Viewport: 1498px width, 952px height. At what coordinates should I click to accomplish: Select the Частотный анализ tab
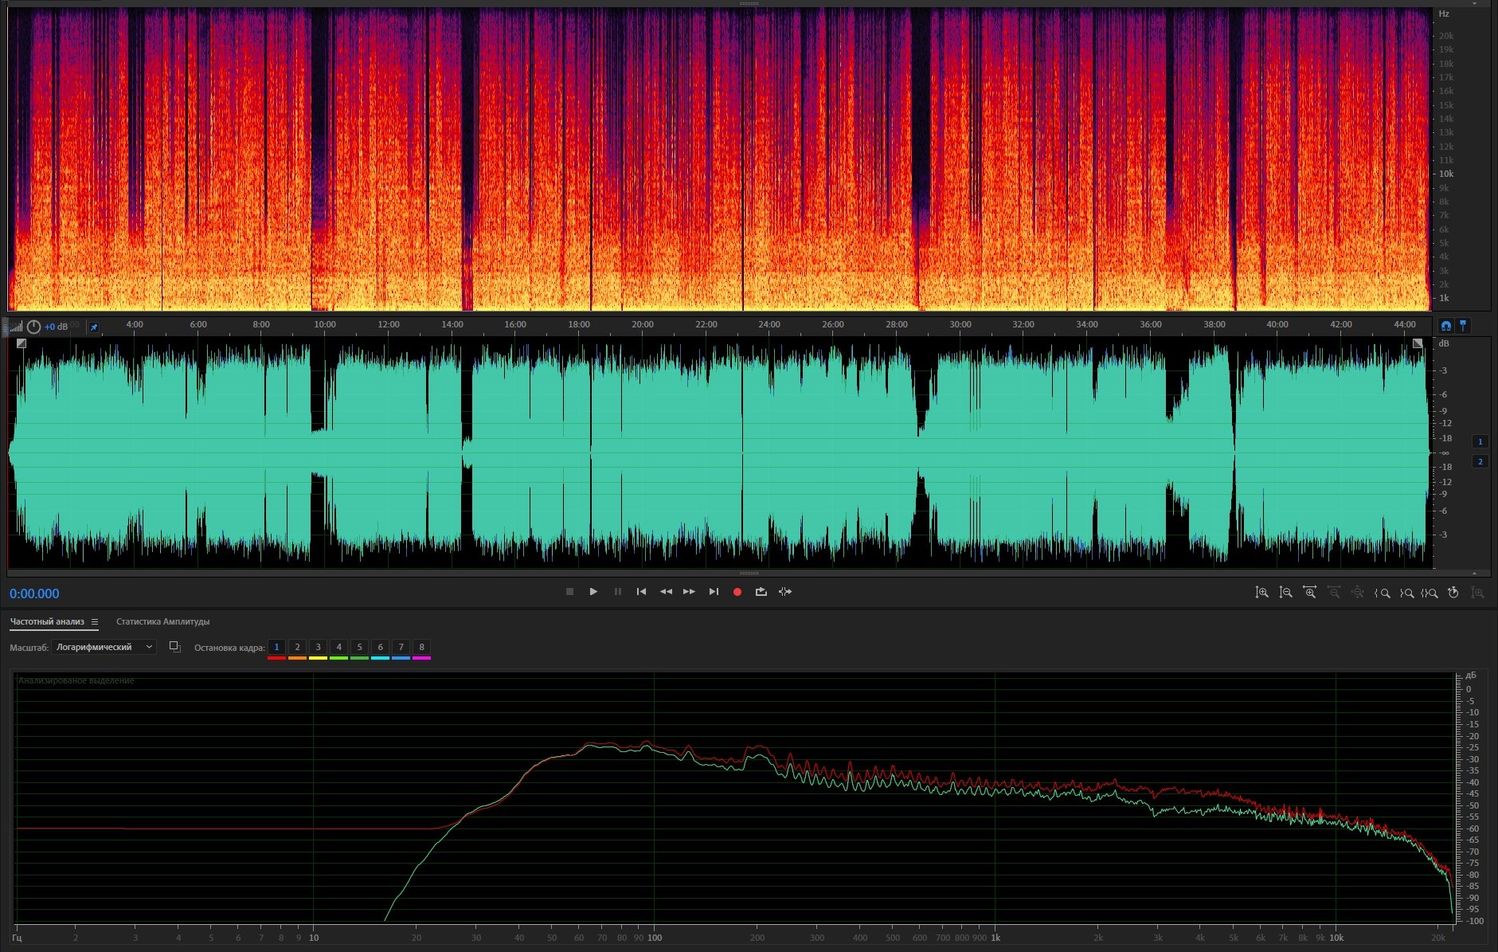tap(47, 621)
